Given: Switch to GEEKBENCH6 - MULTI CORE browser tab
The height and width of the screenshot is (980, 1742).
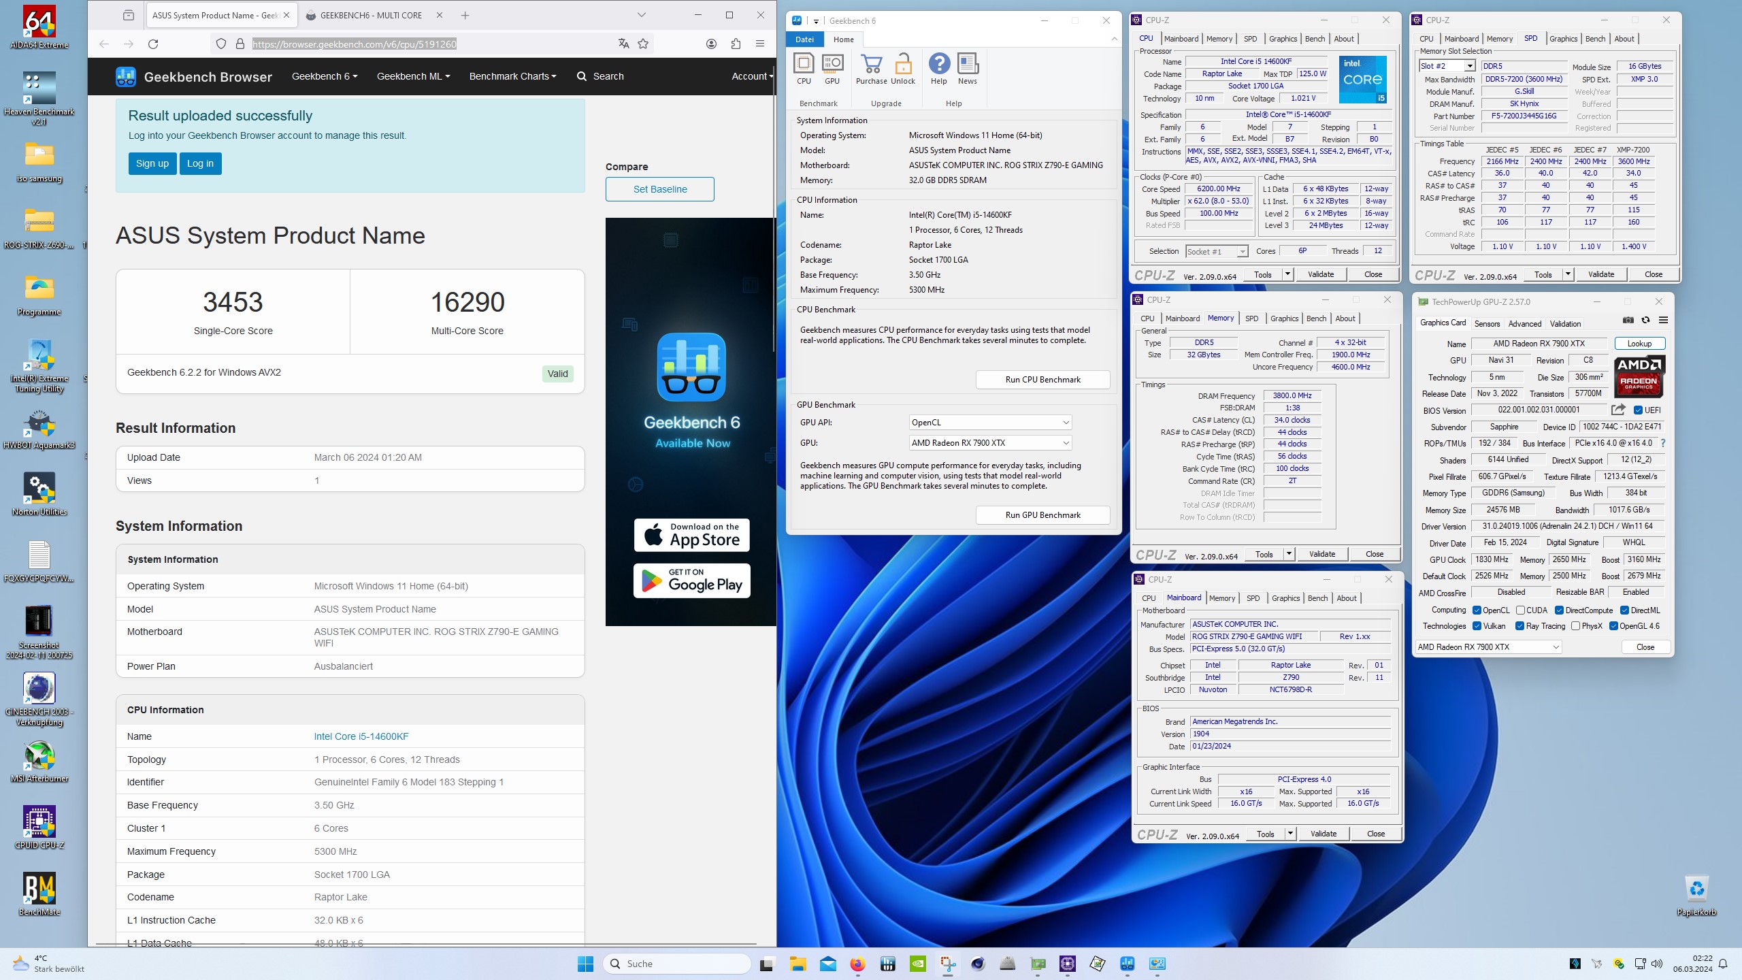Looking at the screenshot, I should click(371, 15).
